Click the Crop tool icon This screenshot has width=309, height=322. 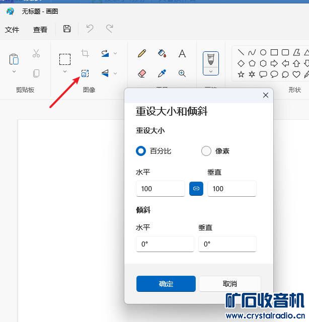tap(85, 53)
